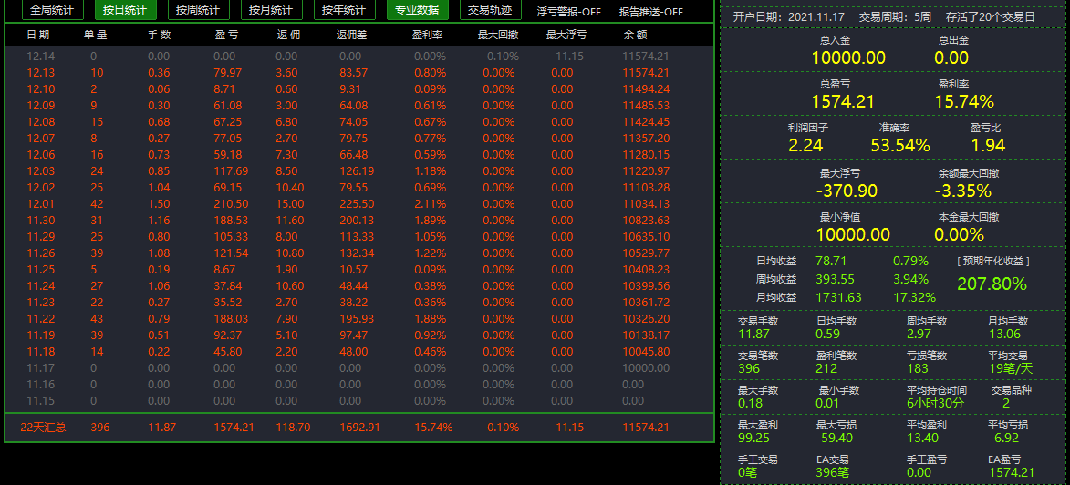Viewport: 1070px width, 485px height.
Task: Select the 12.03 date row
Action: click(358, 170)
